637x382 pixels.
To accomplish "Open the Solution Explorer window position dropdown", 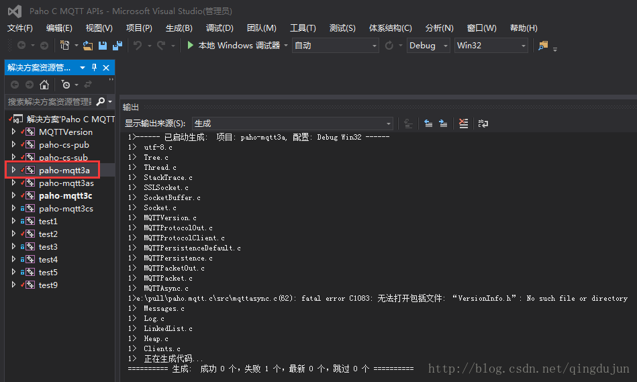I will 83,67.
